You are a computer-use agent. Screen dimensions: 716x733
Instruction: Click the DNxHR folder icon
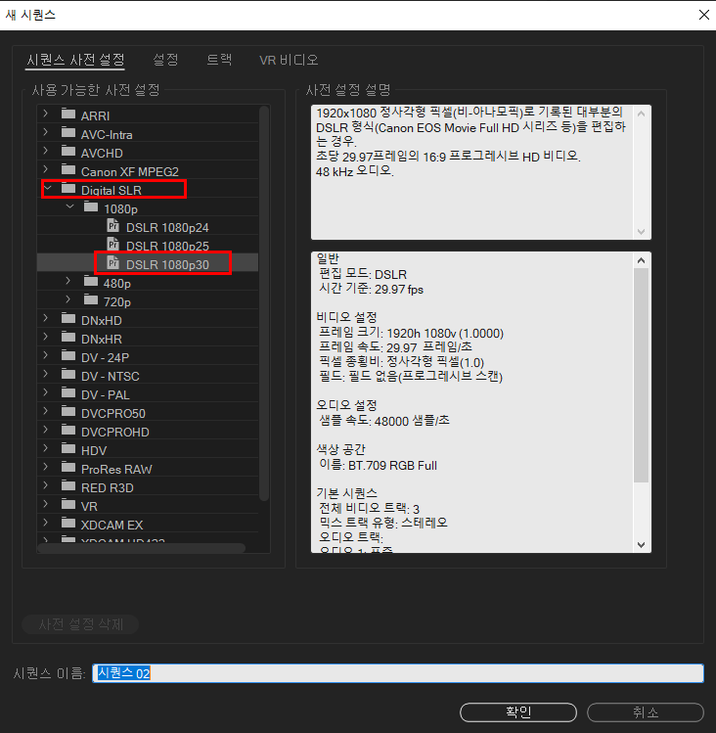coord(68,337)
